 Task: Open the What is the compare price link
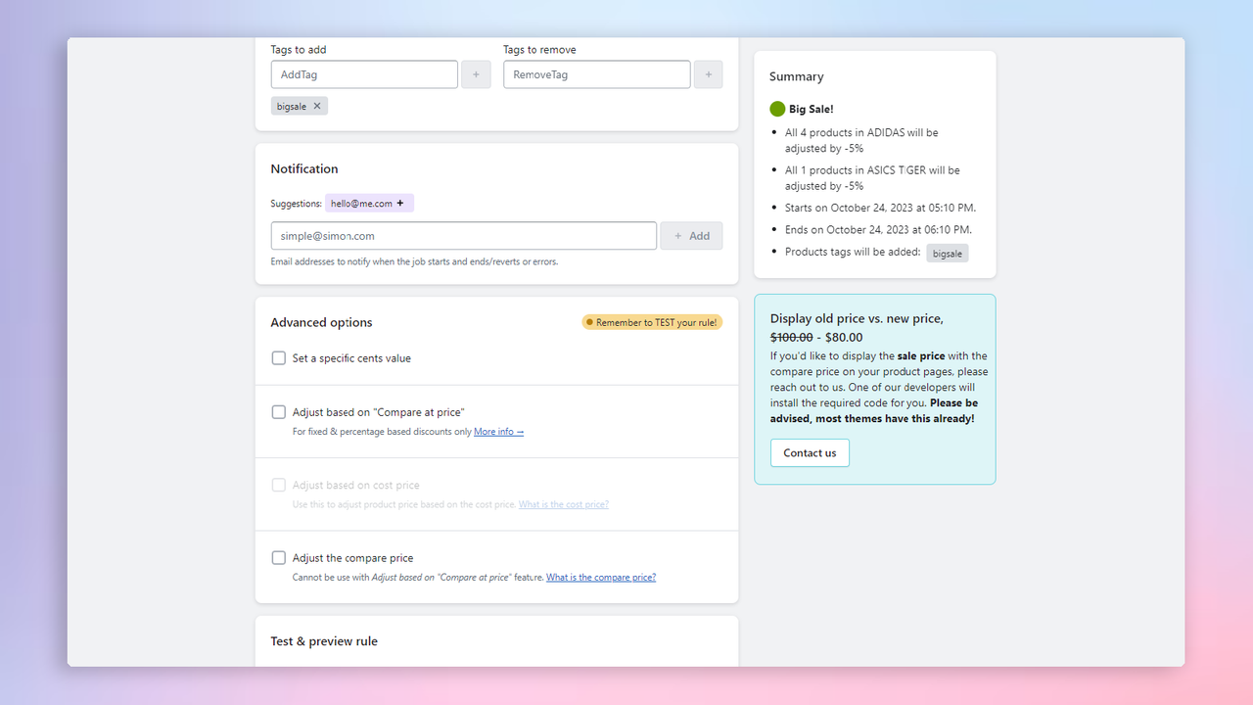coord(600,577)
